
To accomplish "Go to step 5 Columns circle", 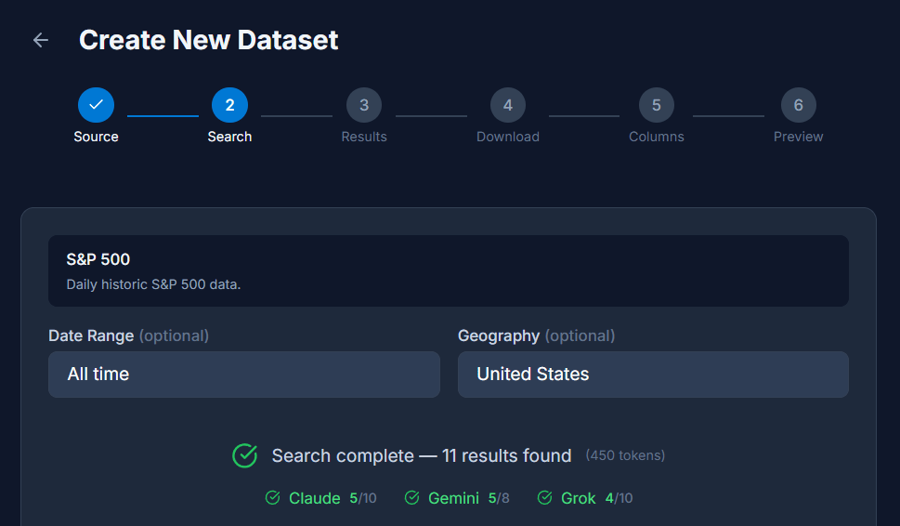I will [657, 105].
